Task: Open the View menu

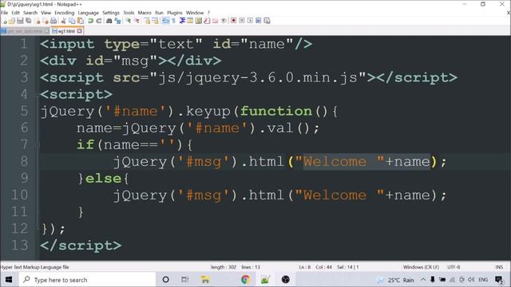Action: pos(46,13)
